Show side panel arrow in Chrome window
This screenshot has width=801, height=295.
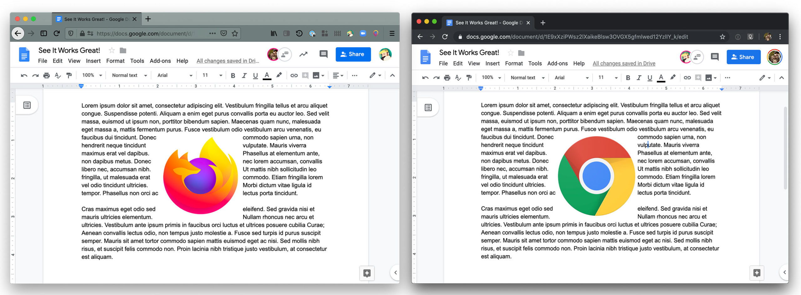point(784,272)
